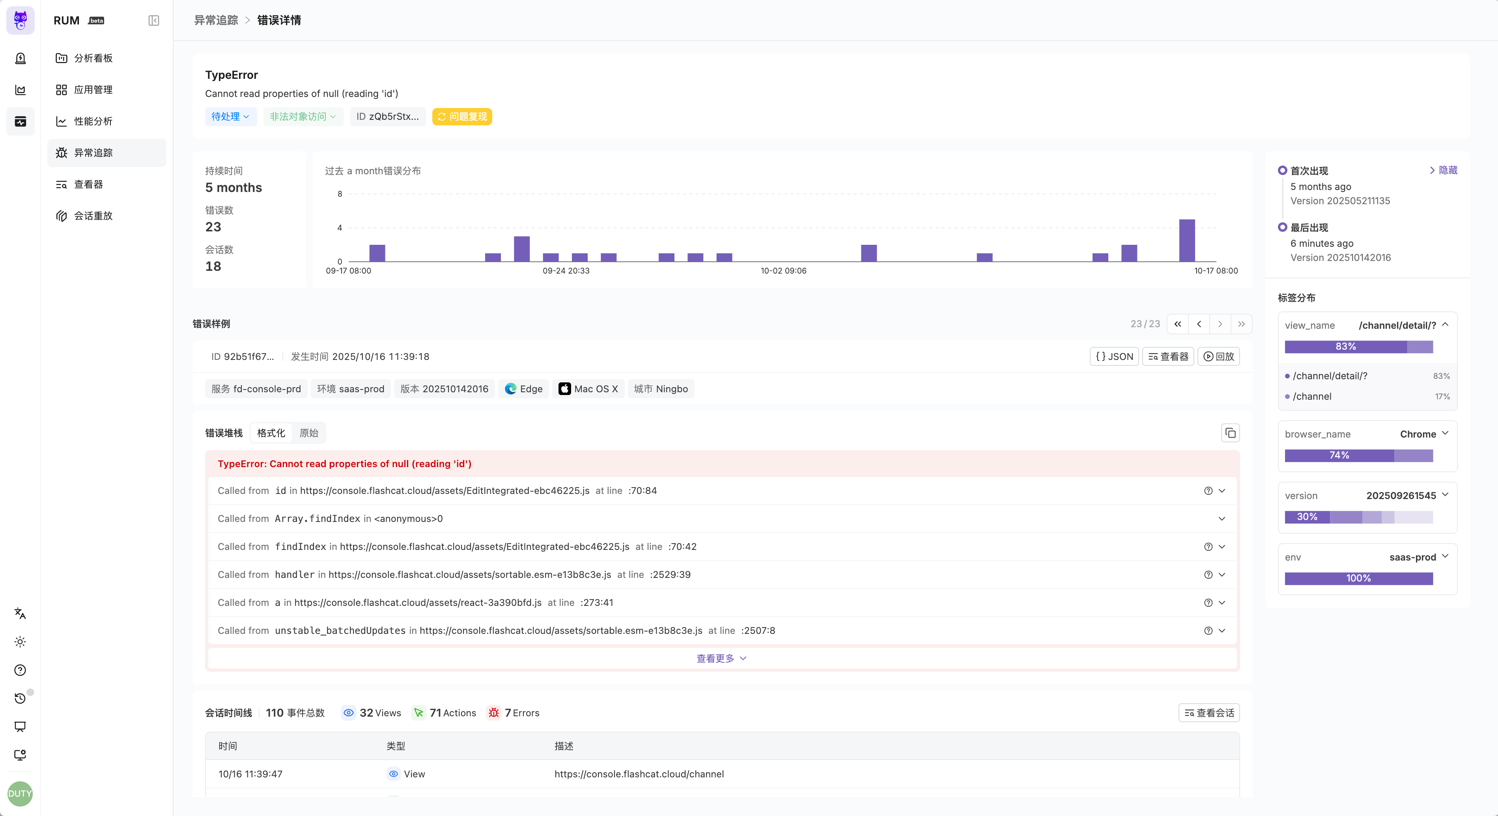Click the DUTY user avatar
This screenshot has height=816, width=1498.
click(x=21, y=793)
